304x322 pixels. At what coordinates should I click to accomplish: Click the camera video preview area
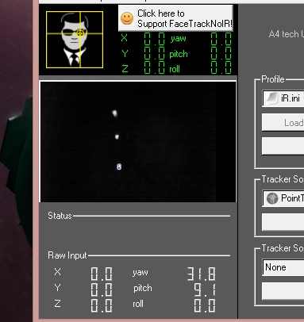pyautogui.click(x=138, y=142)
